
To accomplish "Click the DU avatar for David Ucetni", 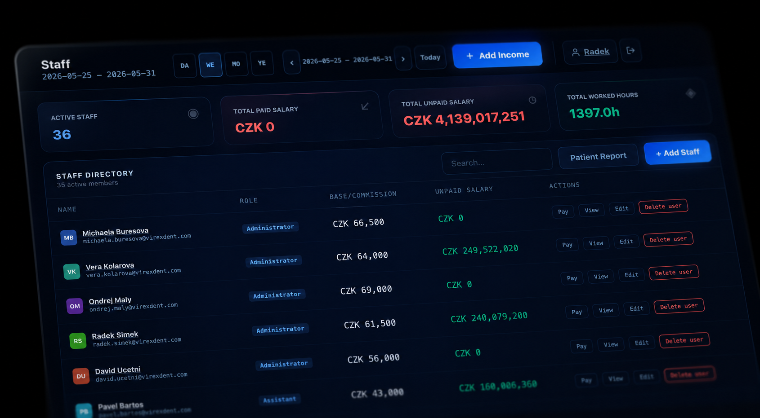I will (81, 376).
